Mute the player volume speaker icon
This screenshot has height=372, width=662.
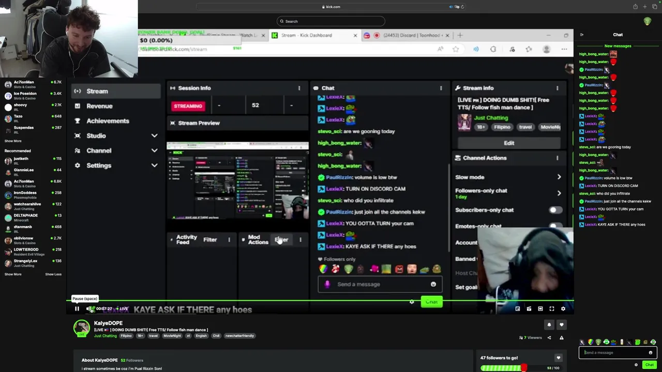coord(89,309)
